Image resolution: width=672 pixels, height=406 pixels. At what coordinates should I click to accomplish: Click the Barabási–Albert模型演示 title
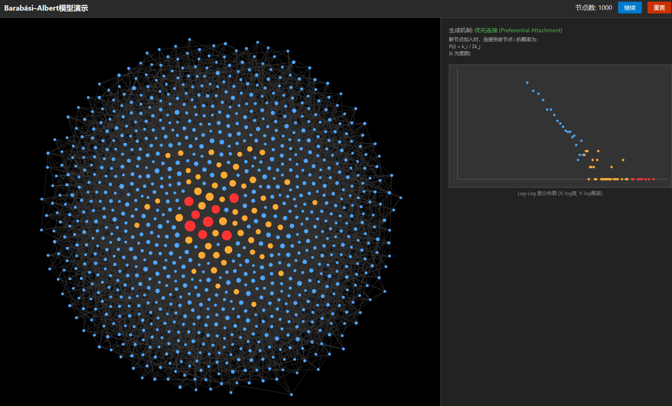(46, 8)
